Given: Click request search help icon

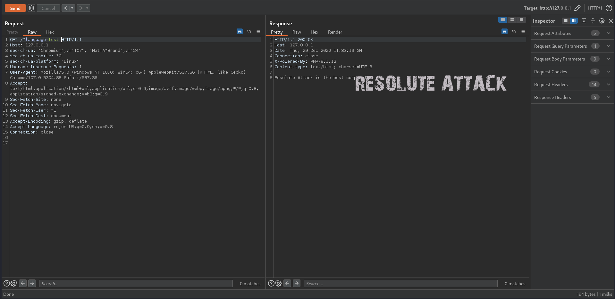Looking at the screenshot, I should tap(6, 283).
